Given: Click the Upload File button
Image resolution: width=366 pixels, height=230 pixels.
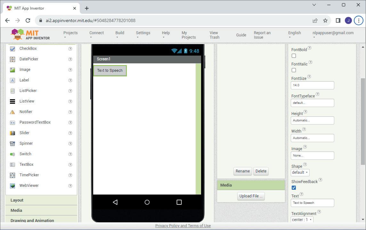Looking at the screenshot, I should (x=251, y=196).
